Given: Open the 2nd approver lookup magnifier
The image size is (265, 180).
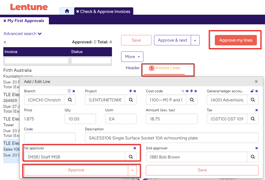Looking at the screenshot, I should tap(253, 157).
